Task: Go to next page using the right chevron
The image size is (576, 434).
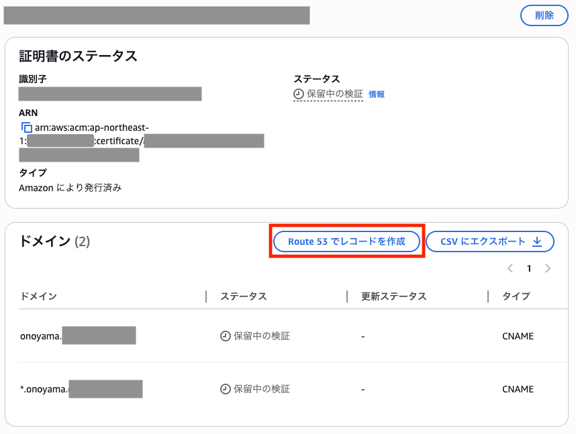Action: (x=548, y=268)
